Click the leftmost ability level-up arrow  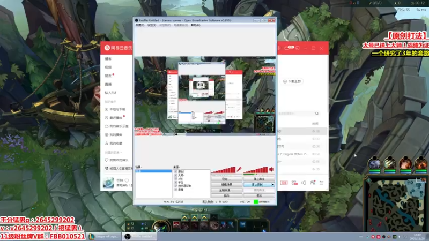(x=184, y=217)
